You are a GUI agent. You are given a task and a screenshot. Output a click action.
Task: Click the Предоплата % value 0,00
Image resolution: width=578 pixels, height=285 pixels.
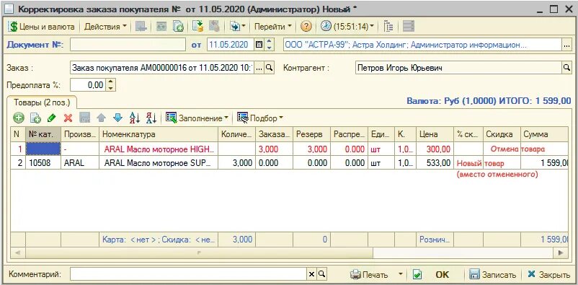88,85
